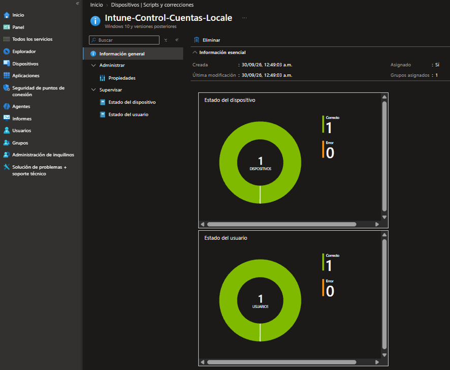This screenshot has width=450, height=370.
Task: Click the Grupos people icon
Action: [x=7, y=143]
